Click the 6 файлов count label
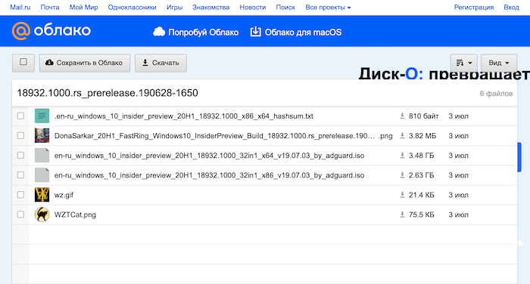The height and width of the screenshot is (284, 530). tap(496, 94)
